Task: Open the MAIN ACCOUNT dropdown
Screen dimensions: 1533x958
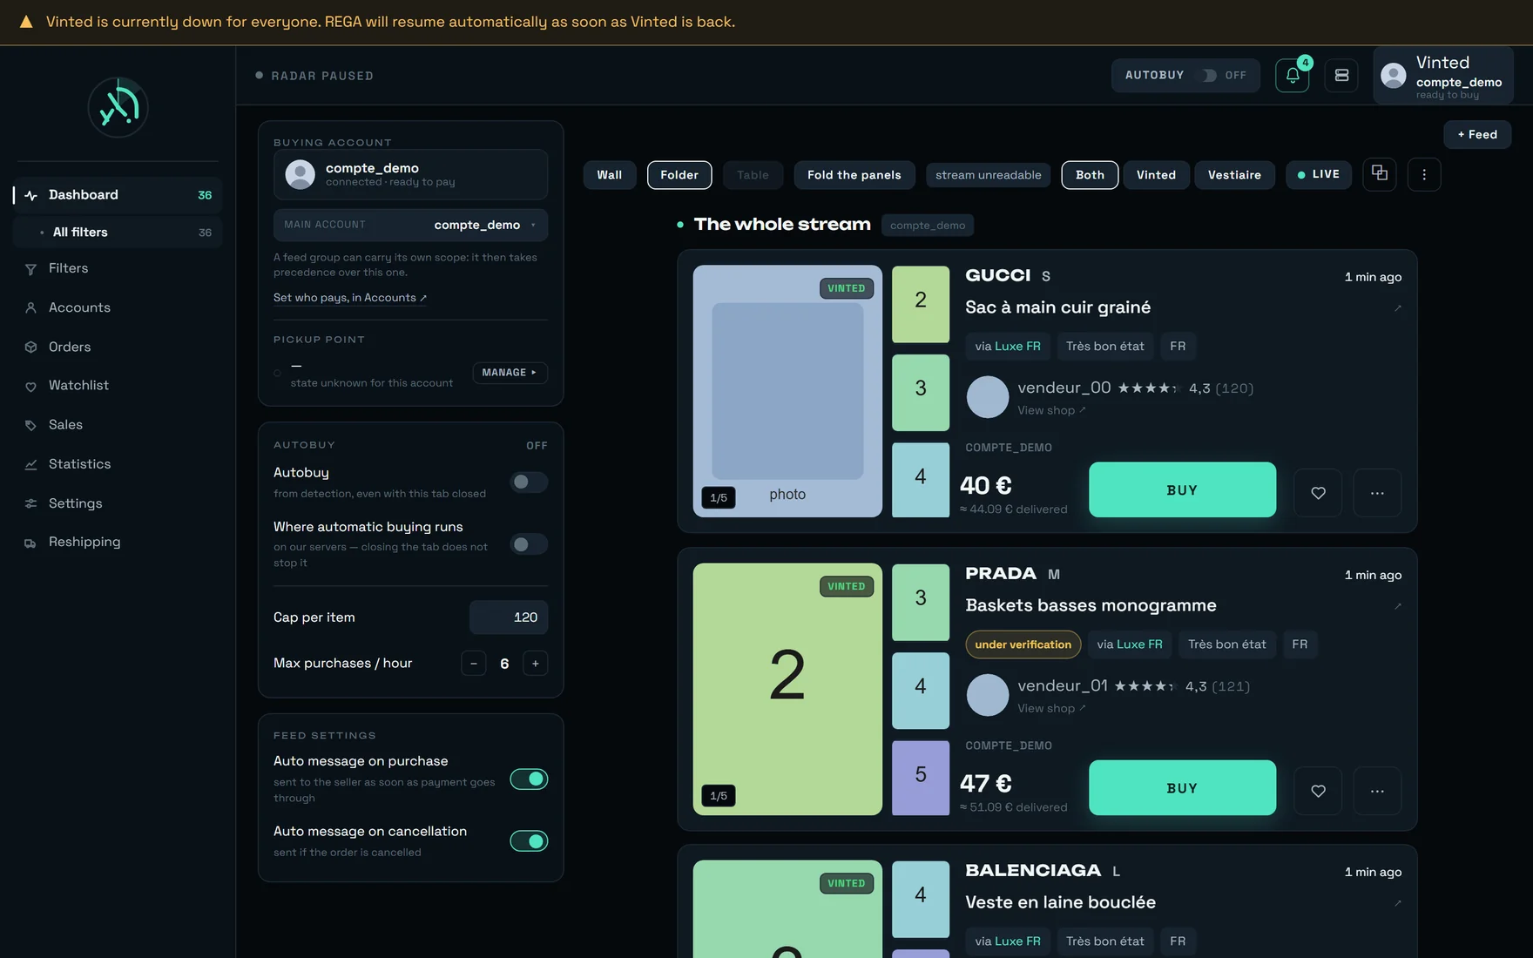Action: pyautogui.click(x=410, y=225)
